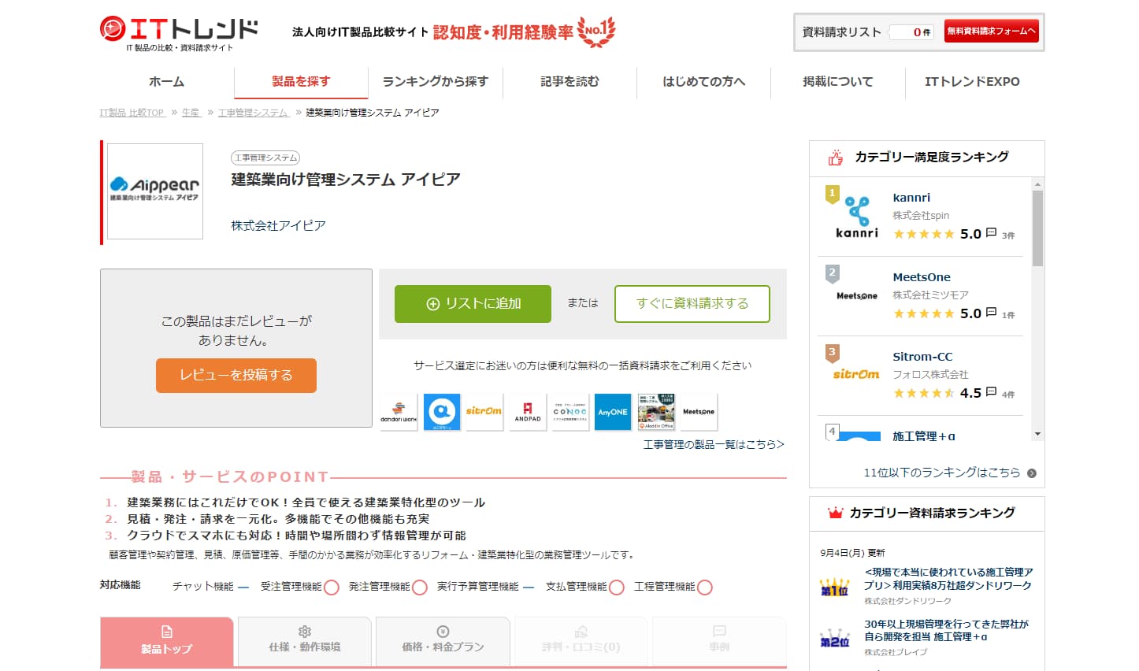Open the kannri ranking entry title
Screen dimensions: 1139x671
911,198
